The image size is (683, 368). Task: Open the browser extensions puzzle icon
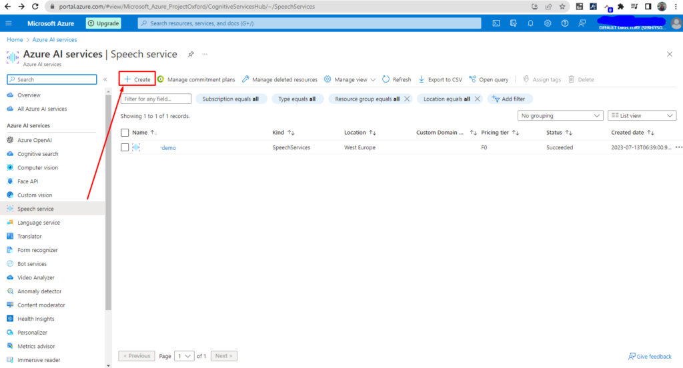621,7
